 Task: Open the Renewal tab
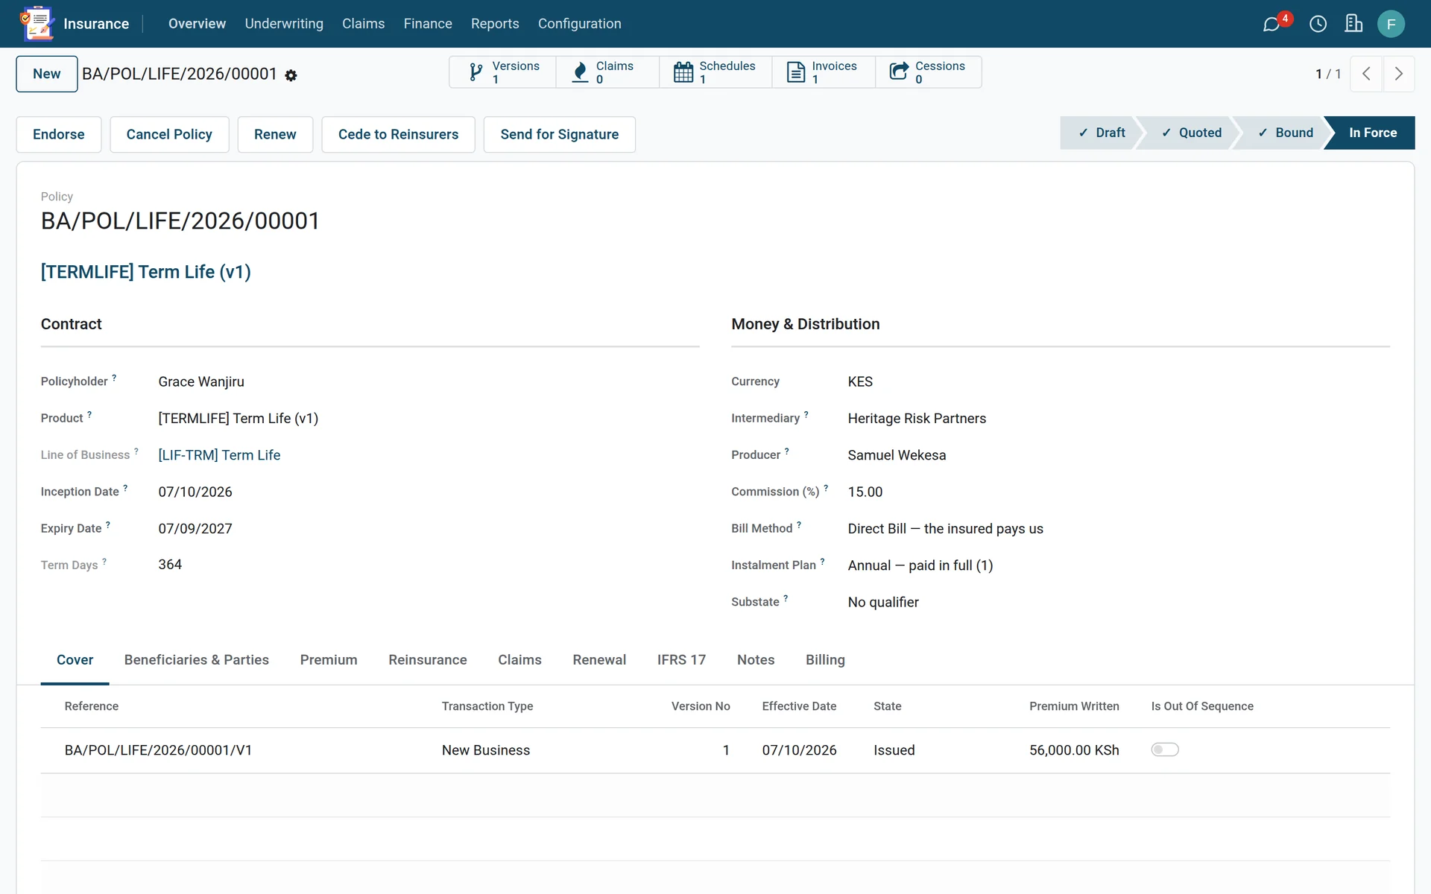click(x=599, y=660)
